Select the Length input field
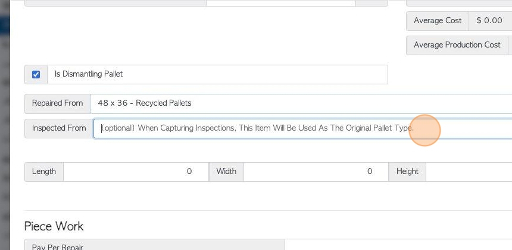The width and height of the screenshot is (512, 250). click(136, 172)
